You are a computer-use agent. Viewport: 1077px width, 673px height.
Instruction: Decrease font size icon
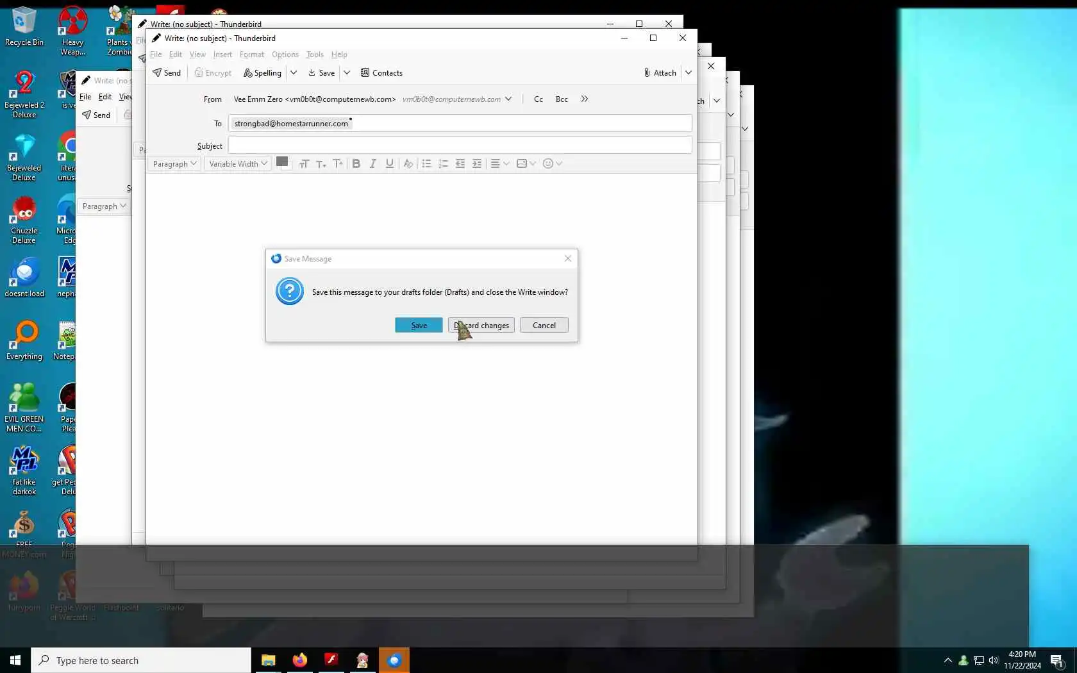321,163
